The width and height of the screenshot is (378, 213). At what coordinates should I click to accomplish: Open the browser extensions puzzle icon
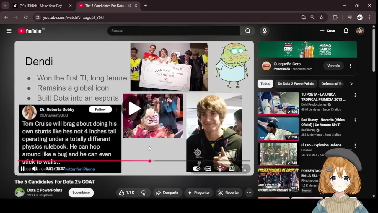coord(335,17)
